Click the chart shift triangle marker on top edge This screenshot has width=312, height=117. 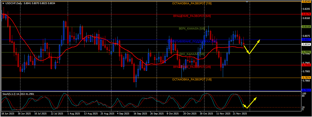click(247, 2)
